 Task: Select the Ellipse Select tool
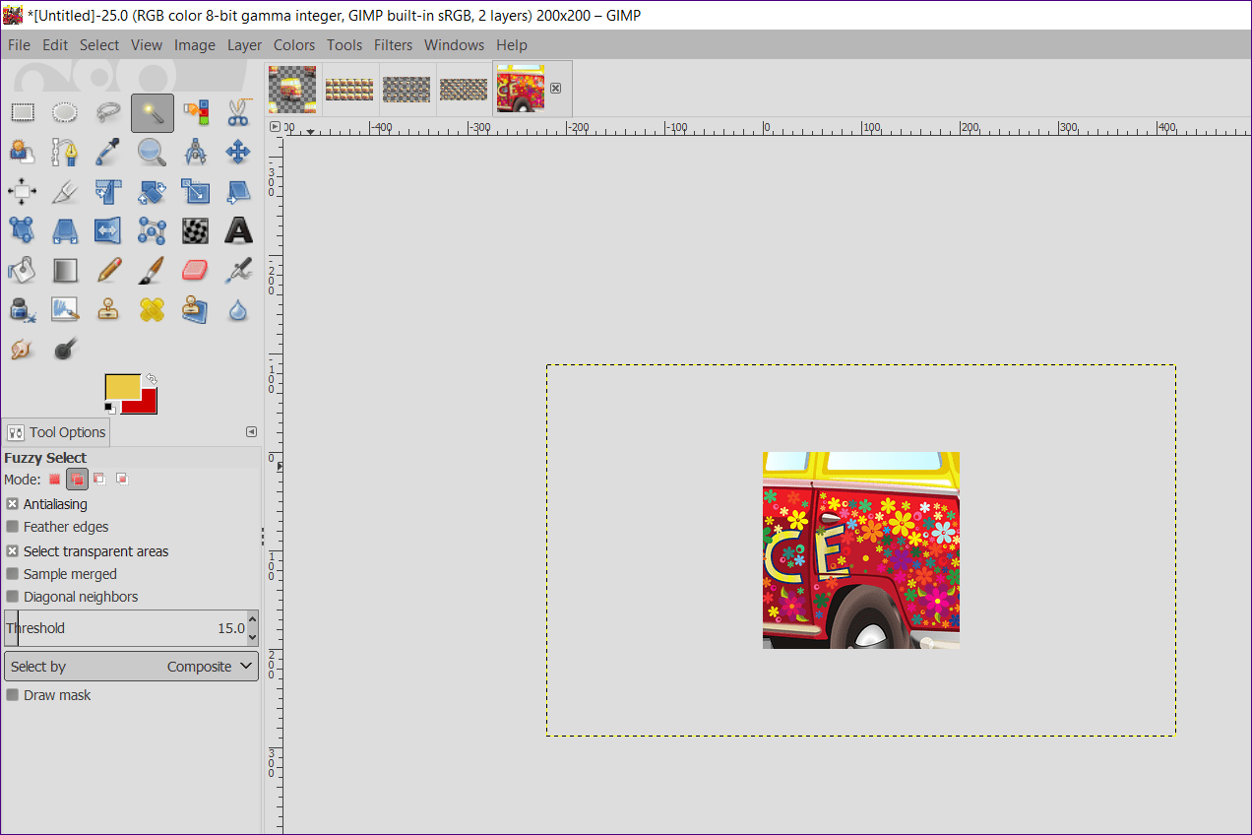65,113
